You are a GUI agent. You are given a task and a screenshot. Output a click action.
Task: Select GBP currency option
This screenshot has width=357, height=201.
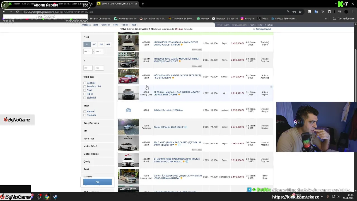pos(108,44)
